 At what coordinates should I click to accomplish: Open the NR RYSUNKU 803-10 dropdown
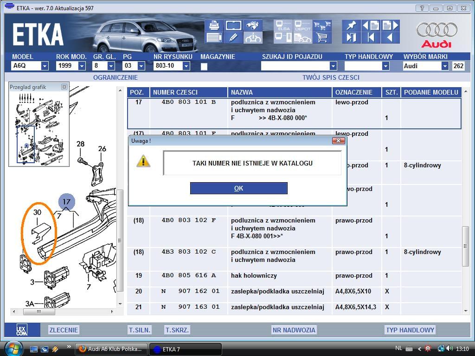[186, 66]
